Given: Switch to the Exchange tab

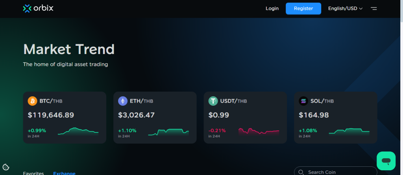Looking at the screenshot, I should pos(64,173).
